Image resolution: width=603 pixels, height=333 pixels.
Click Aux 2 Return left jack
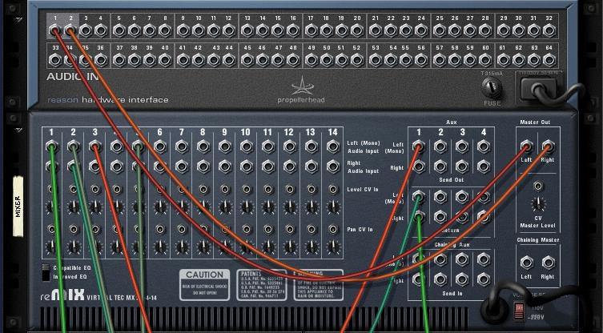click(x=440, y=197)
